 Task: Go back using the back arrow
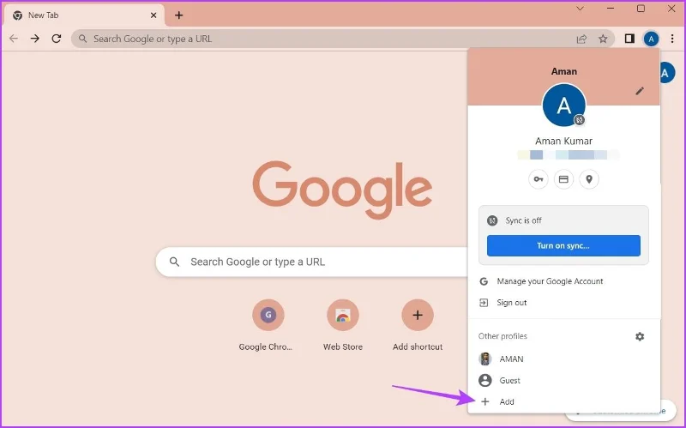click(x=14, y=39)
